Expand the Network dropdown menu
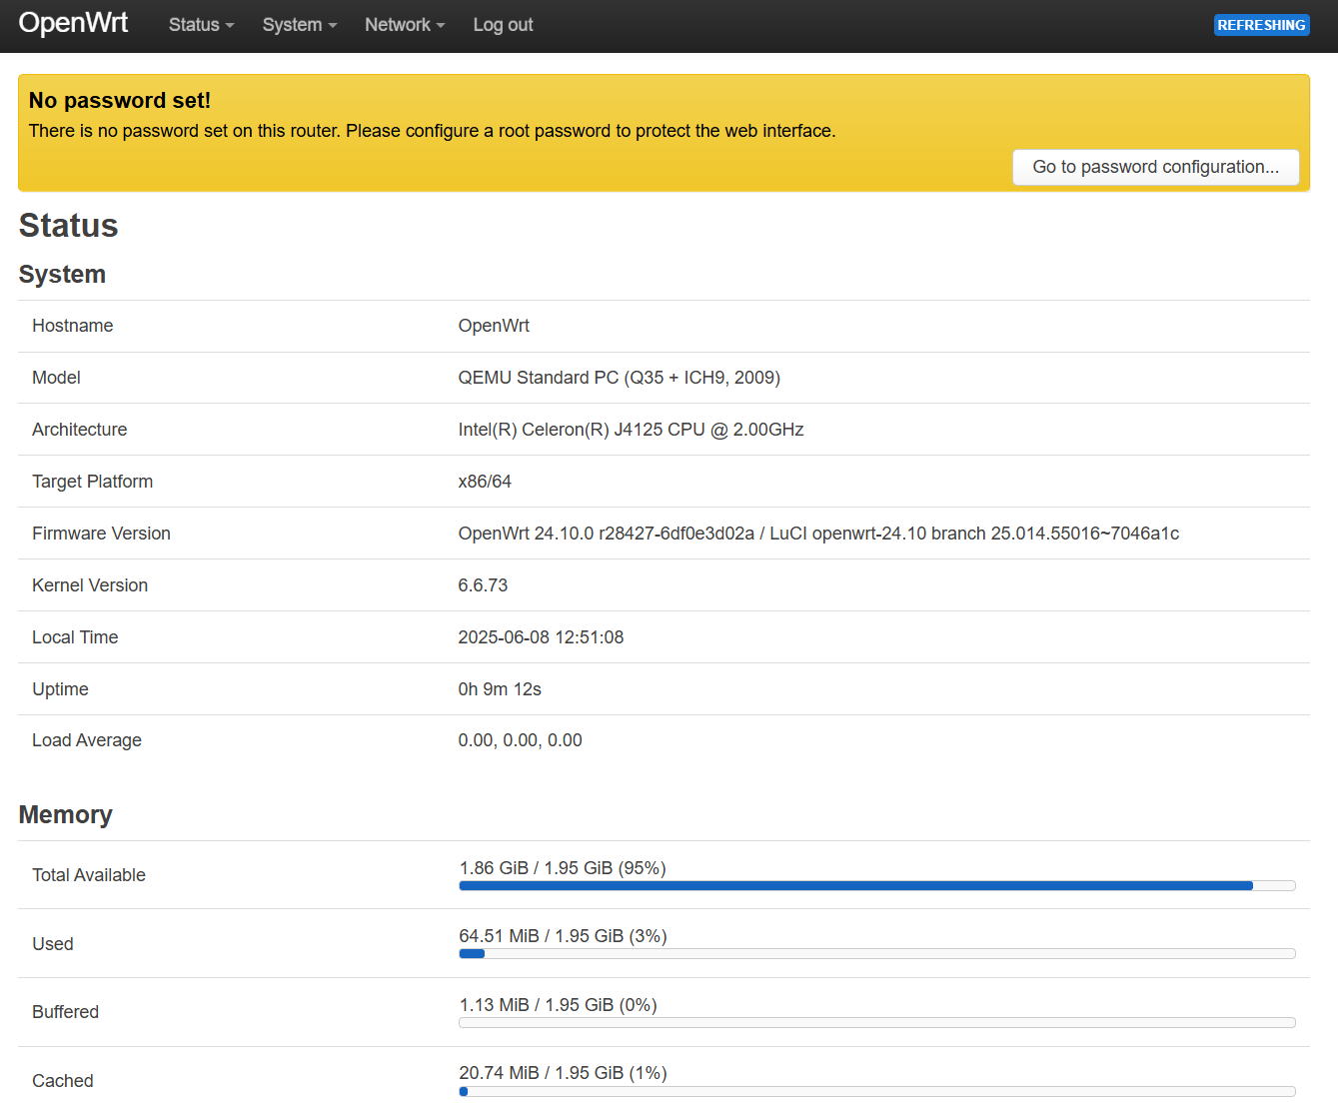This screenshot has width=1338, height=1106. [x=405, y=25]
